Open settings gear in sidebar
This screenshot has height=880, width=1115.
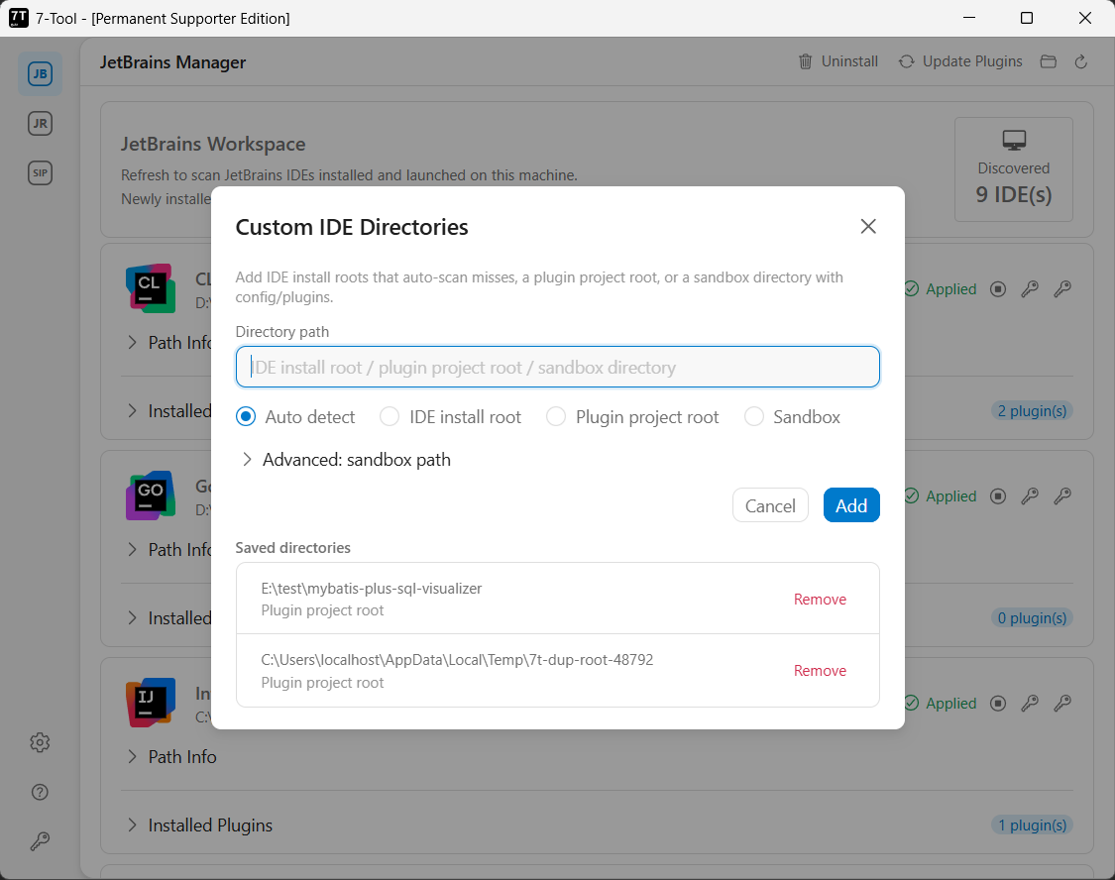[x=40, y=742]
